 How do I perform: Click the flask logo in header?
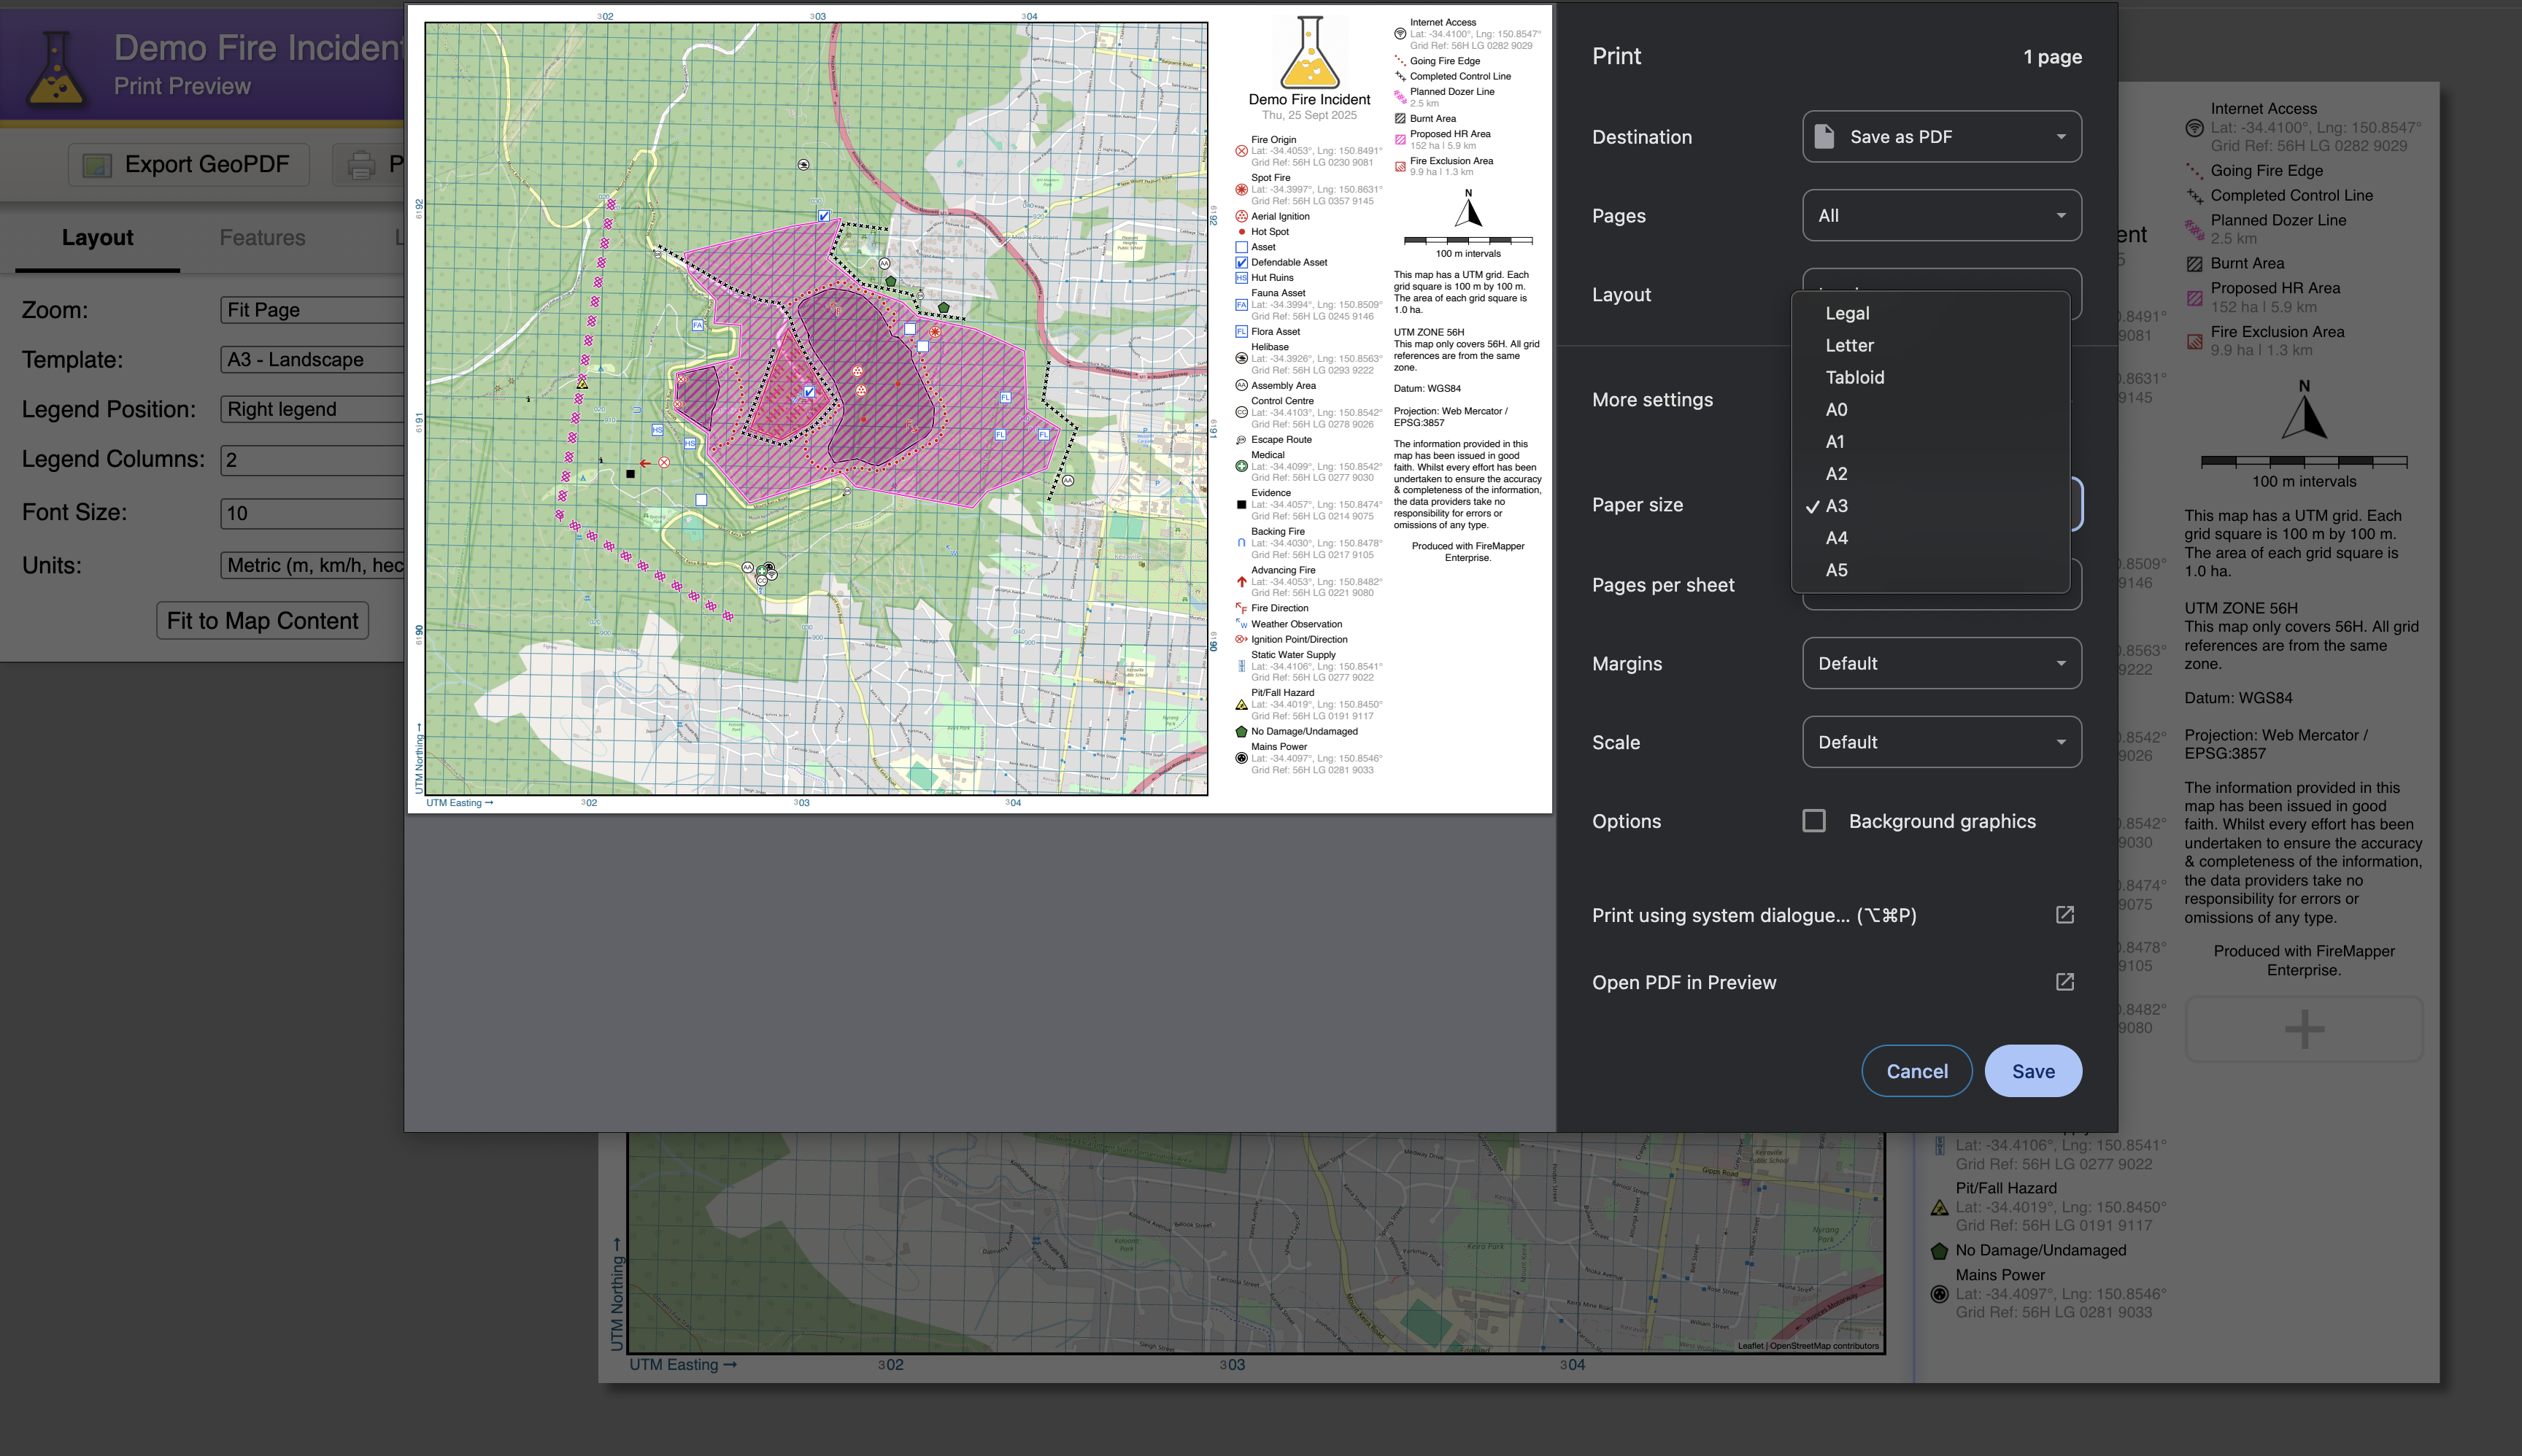tap(56, 67)
